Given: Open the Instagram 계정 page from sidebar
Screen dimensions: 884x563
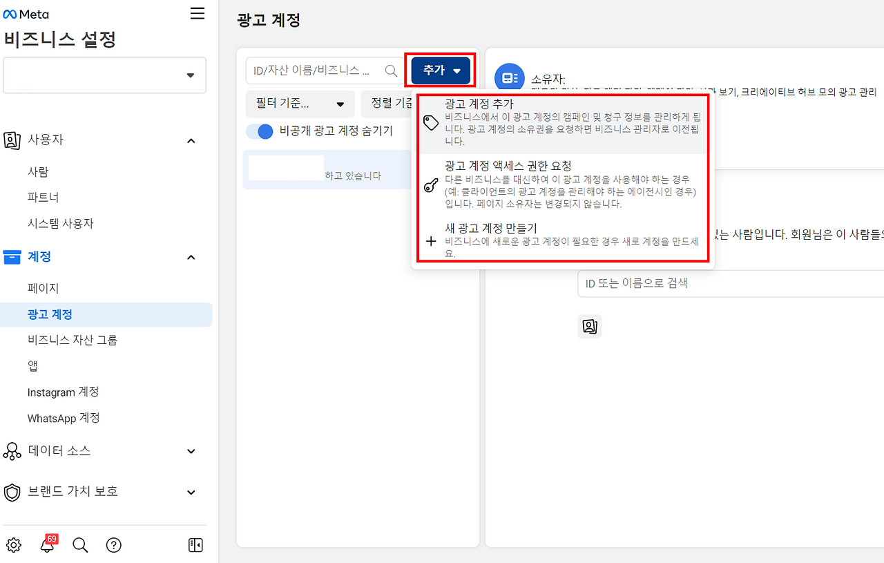Looking at the screenshot, I should (64, 392).
